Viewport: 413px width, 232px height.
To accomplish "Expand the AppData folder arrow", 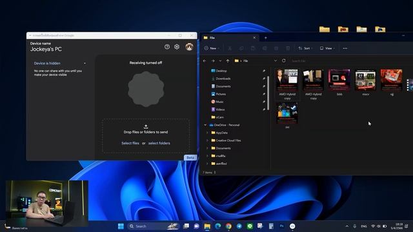I will click(x=207, y=133).
